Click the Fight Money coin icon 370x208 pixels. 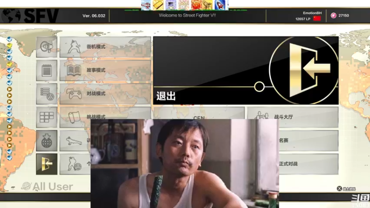pyautogui.click(x=333, y=16)
